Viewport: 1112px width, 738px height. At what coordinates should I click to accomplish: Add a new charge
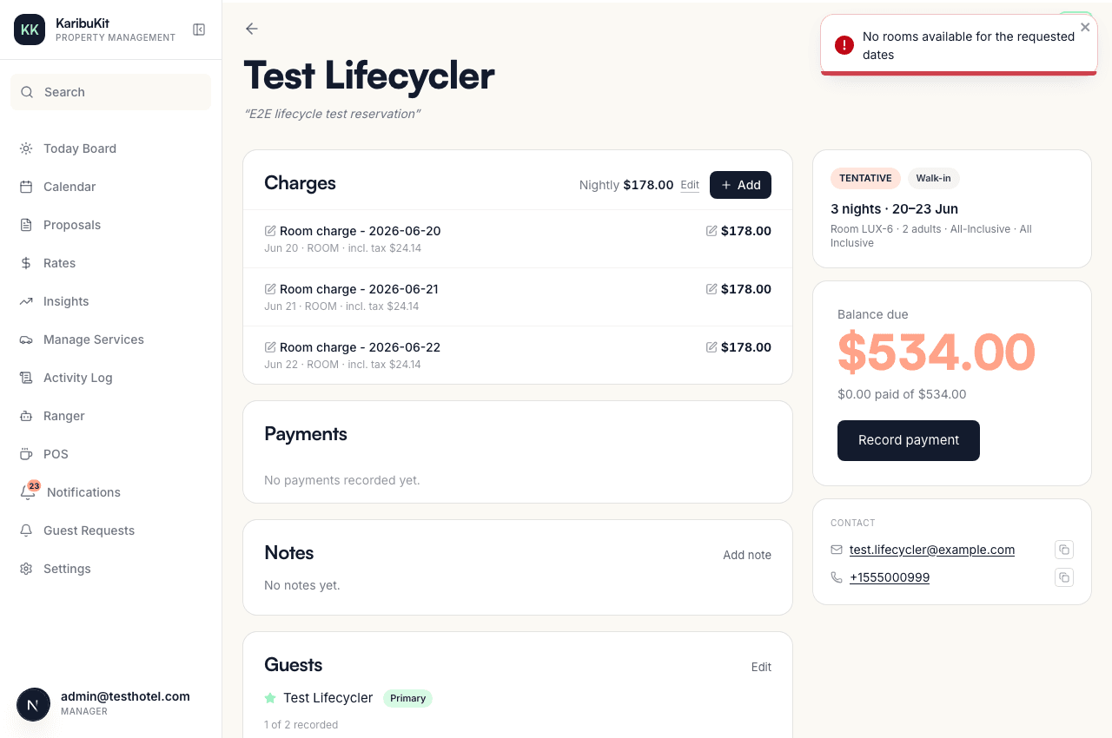coord(740,185)
